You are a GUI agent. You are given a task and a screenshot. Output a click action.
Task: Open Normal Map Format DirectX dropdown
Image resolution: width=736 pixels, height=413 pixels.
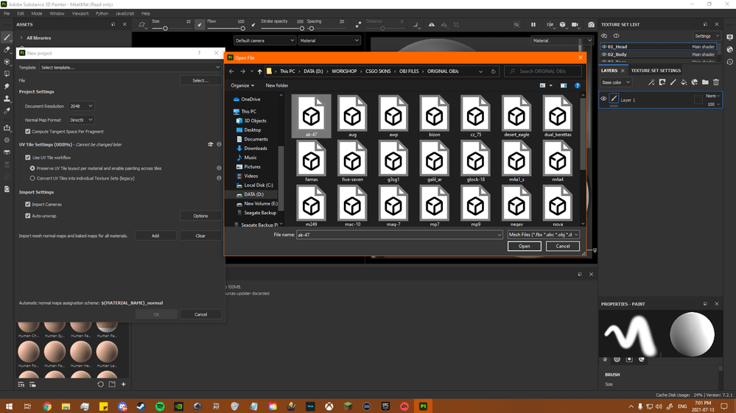click(x=81, y=120)
